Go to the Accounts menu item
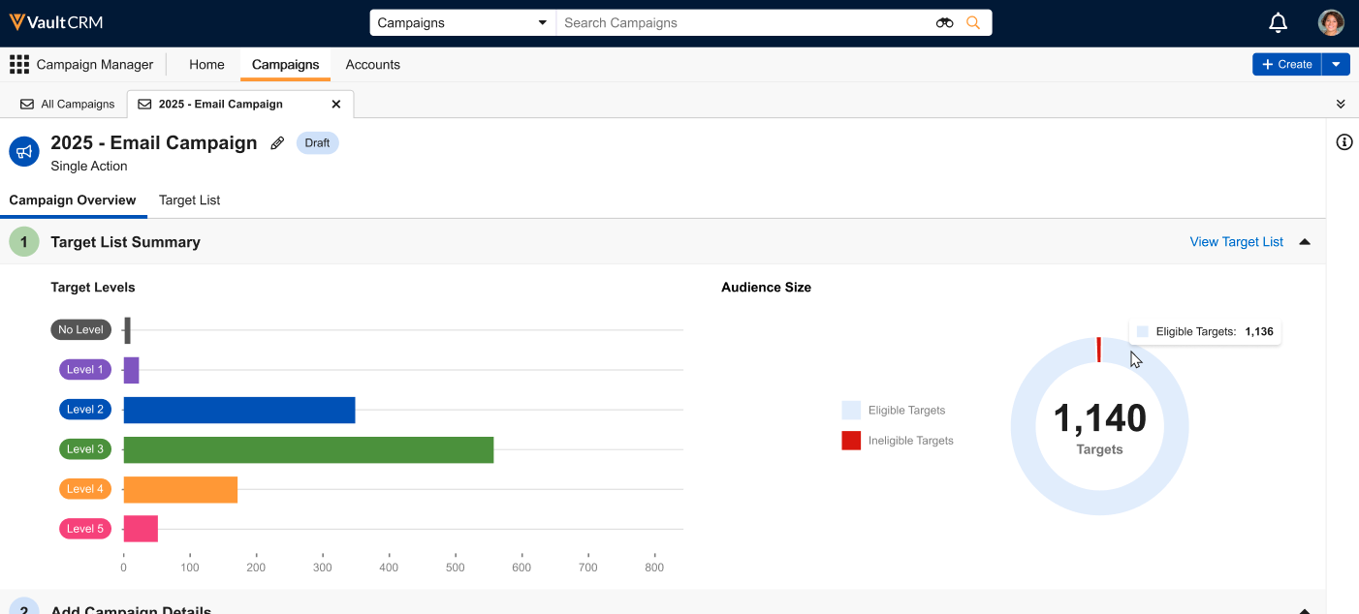1359x614 pixels. tap(372, 65)
